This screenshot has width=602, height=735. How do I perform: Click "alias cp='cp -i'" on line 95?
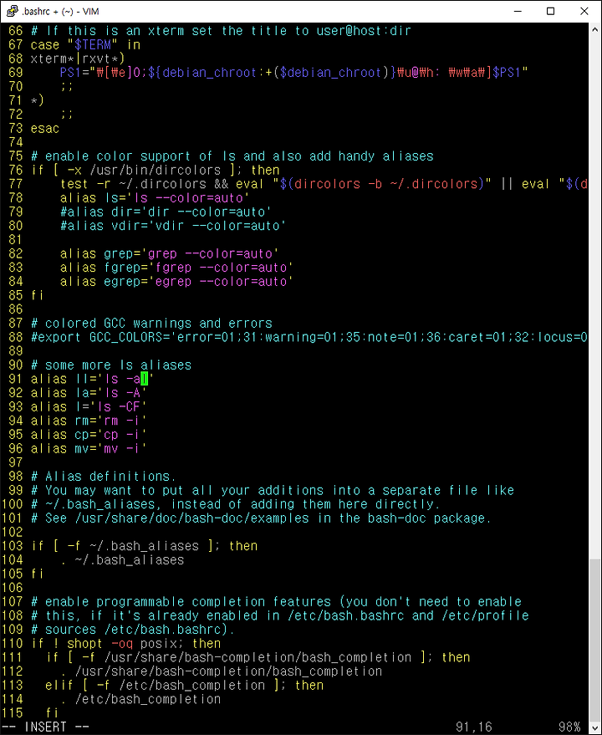[89, 435]
